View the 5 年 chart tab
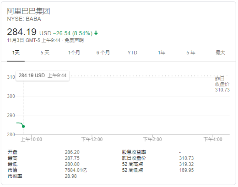The width and height of the screenshot is (238, 187). click(x=191, y=53)
